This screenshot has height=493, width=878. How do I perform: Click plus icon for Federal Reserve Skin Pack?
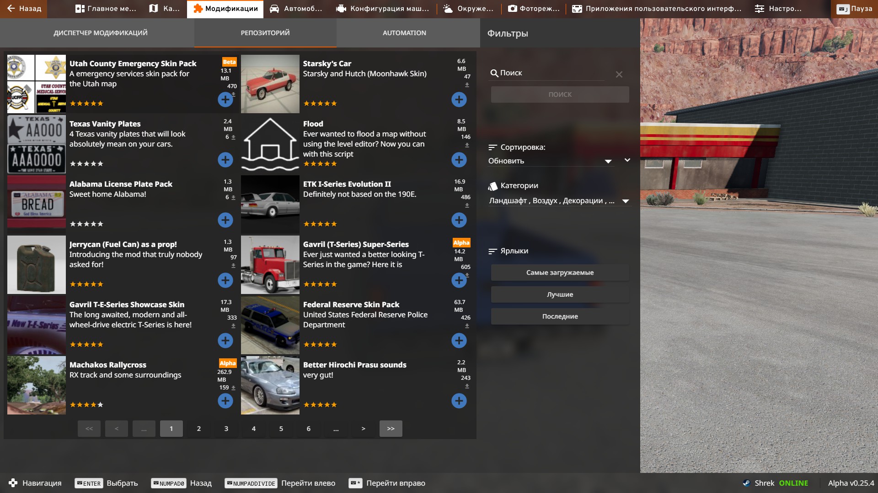coord(459,341)
